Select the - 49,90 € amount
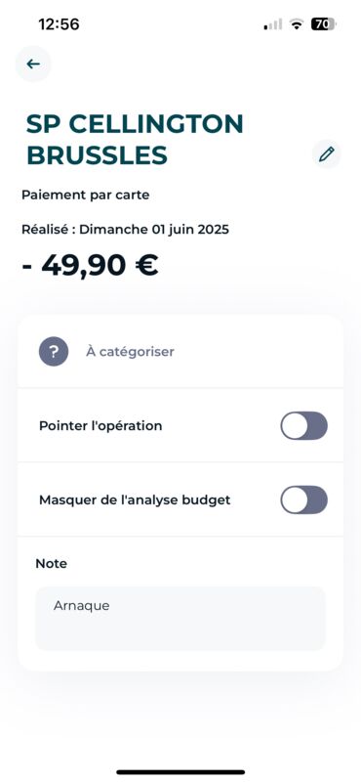This screenshot has width=361, height=782. pos(90,265)
